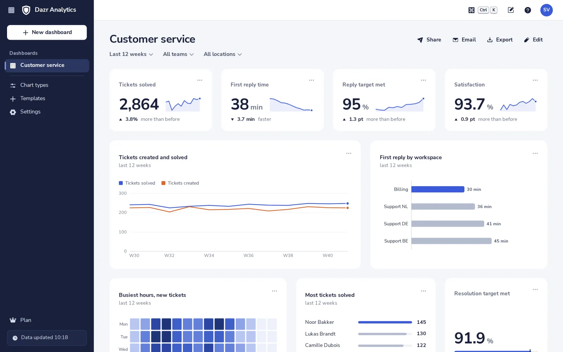Open more options on Tickets created and solved chart
This screenshot has height=352, width=563.
349,153
